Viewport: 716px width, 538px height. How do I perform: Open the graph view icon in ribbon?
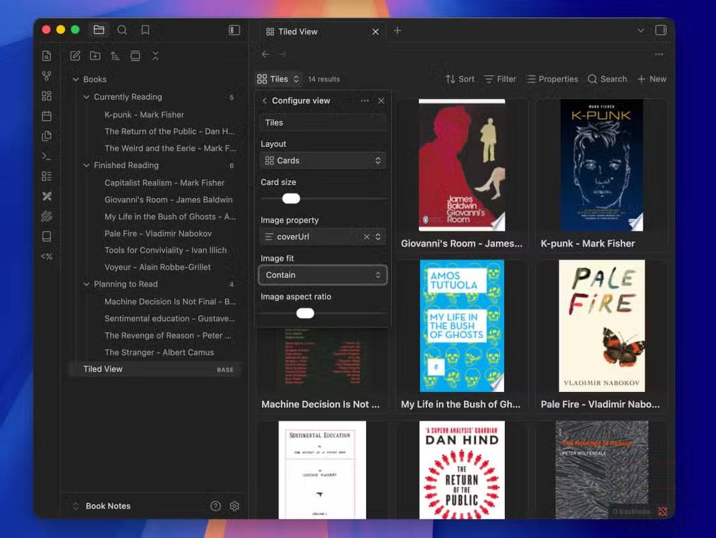click(x=47, y=76)
